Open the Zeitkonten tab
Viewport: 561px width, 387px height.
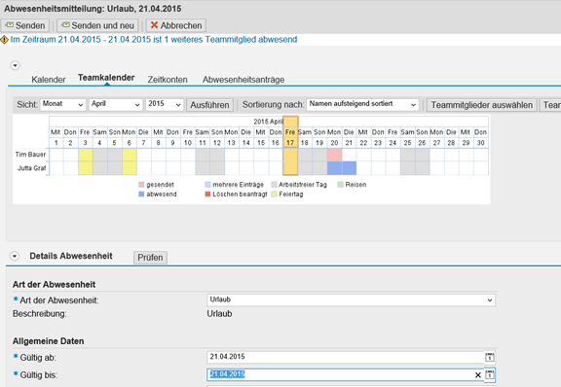[168, 80]
